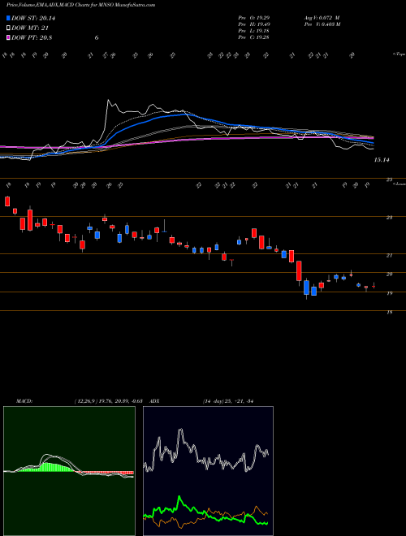The image size is (406, 536).
Task: Click the '19' price axis label
Action: 389,293
